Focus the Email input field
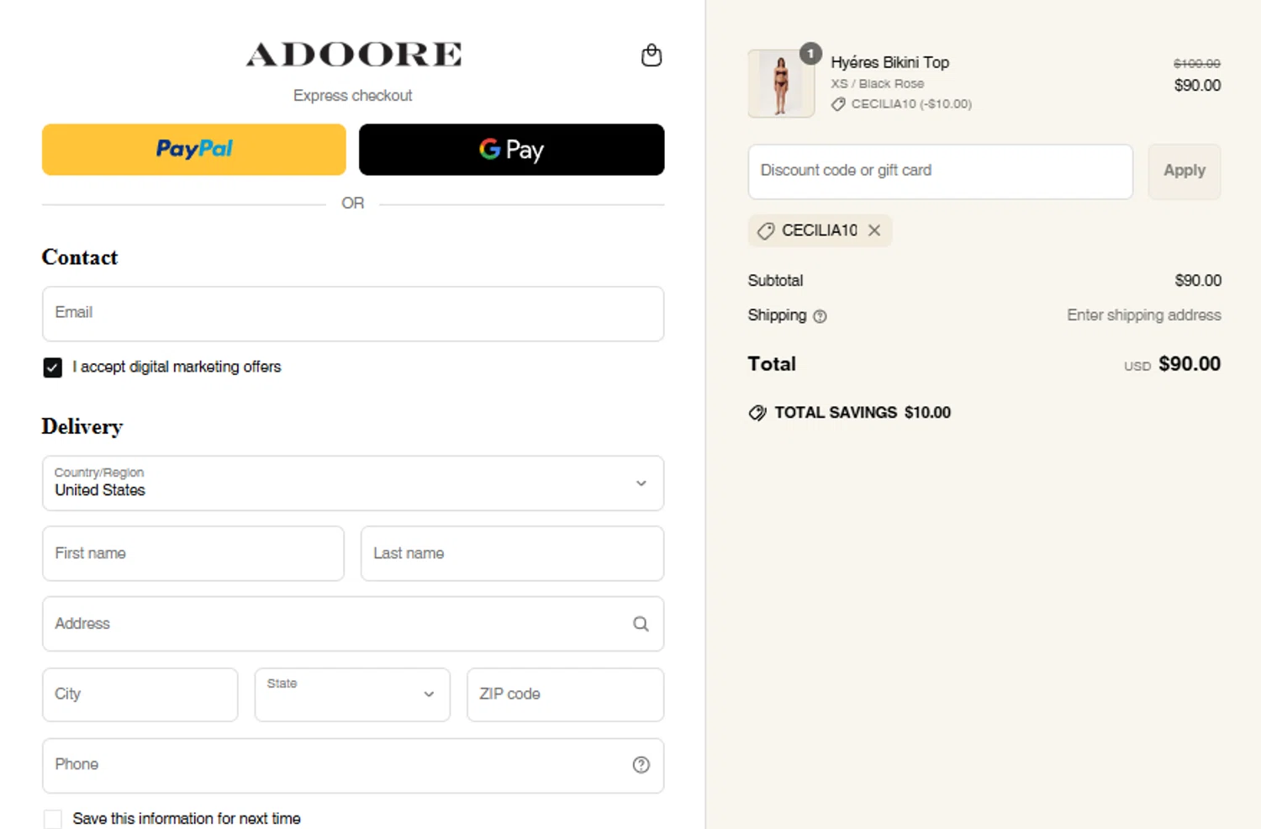Screen dimensions: 1261x829 pyautogui.click(x=353, y=314)
